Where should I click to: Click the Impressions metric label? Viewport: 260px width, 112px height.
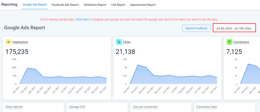tap(20, 42)
